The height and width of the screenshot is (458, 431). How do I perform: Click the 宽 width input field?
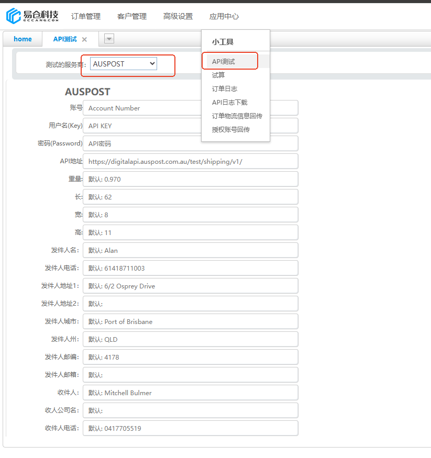[191, 215]
